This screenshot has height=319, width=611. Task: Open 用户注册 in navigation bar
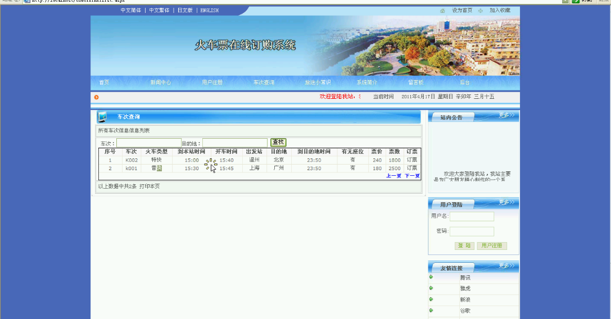pyautogui.click(x=212, y=83)
